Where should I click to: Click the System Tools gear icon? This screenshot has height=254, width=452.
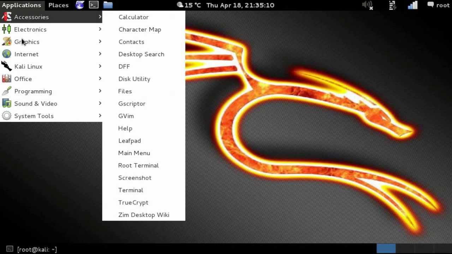6,116
